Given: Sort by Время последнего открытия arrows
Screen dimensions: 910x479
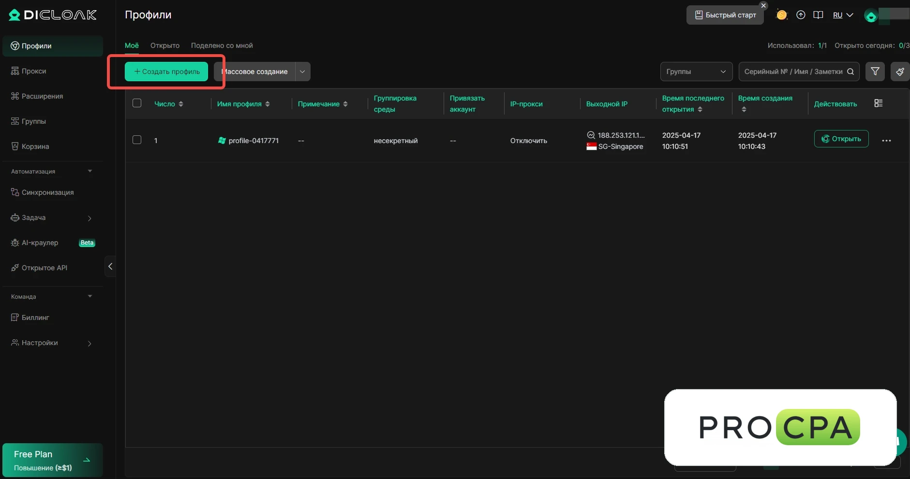Looking at the screenshot, I should coord(700,110).
